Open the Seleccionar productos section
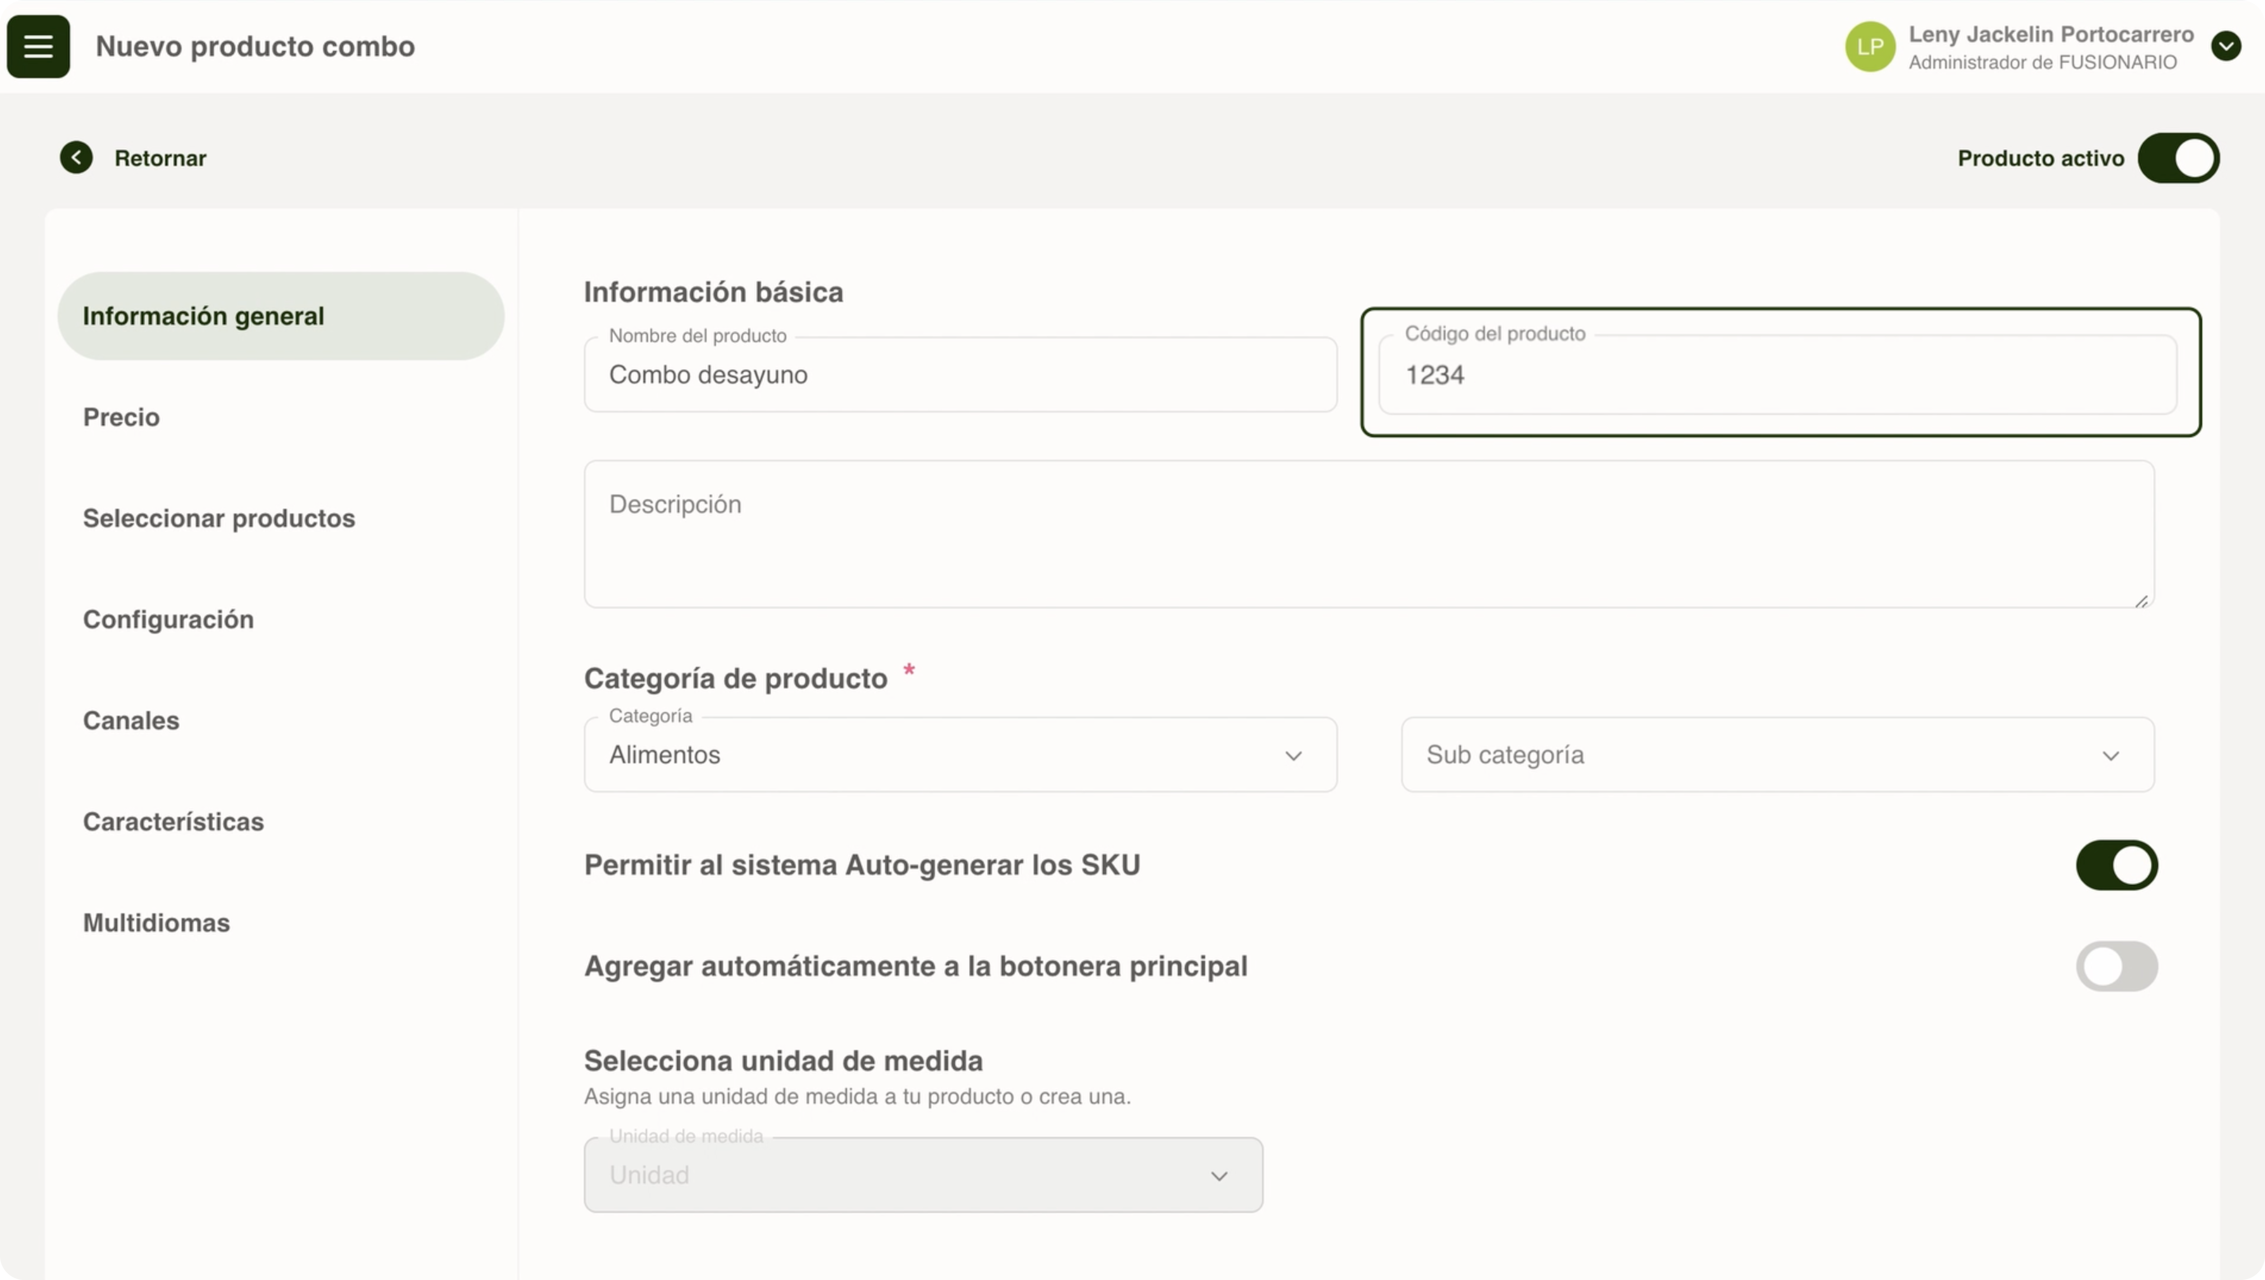Screen dimensions: 2265x1280 click(219, 519)
